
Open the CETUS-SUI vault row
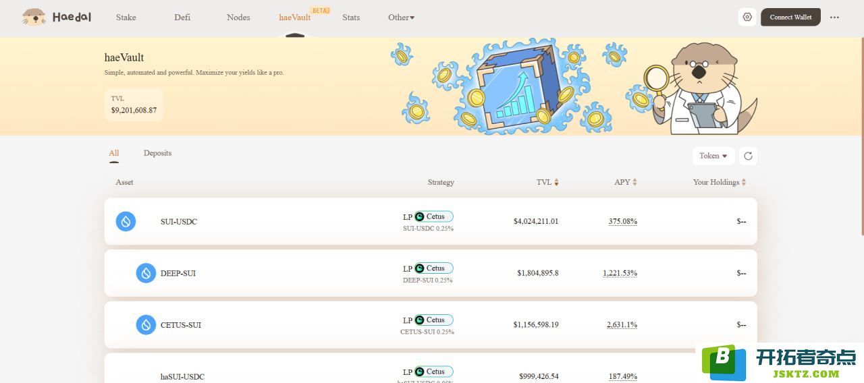(x=431, y=325)
